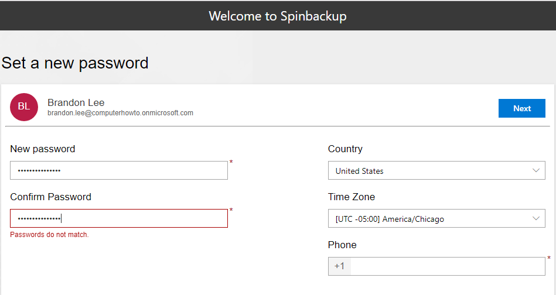This screenshot has width=556, height=295.
Task: Click into the Confirm Password field
Action: coord(118,218)
